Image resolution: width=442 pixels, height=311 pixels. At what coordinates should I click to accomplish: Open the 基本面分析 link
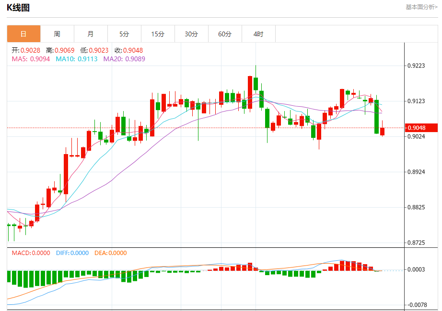421,7
